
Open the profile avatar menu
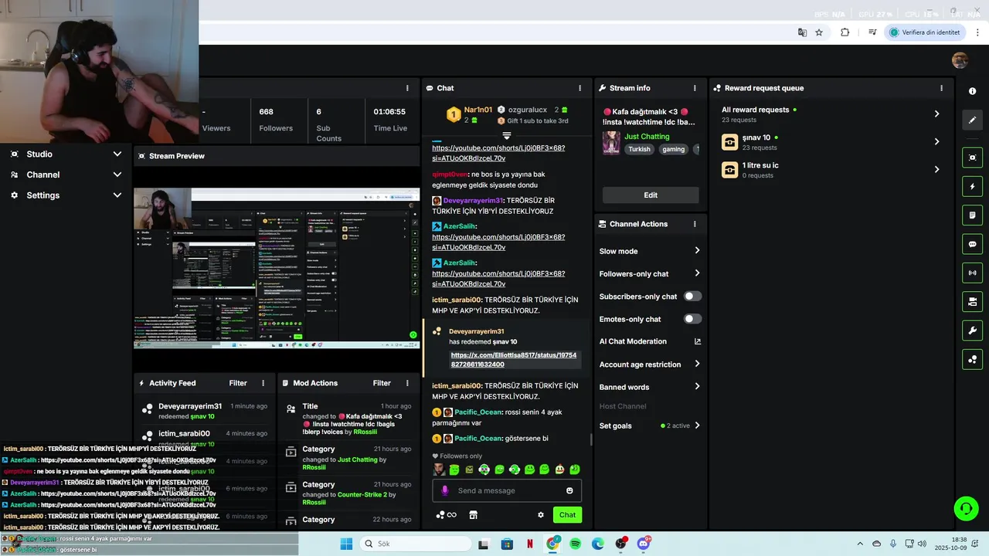[x=960, y=61]
